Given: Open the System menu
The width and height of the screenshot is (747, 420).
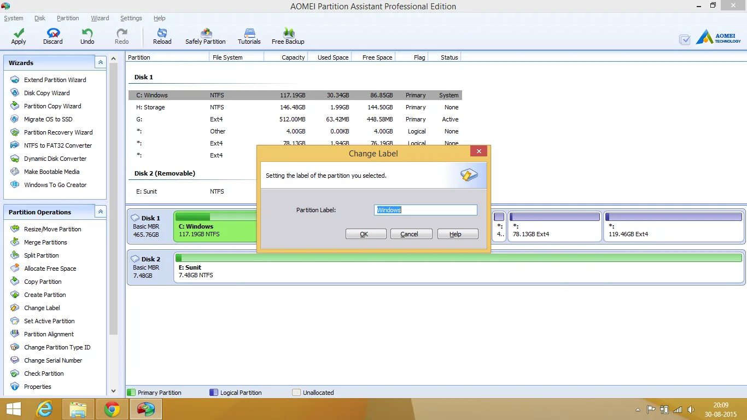Looking at the screenshot, I should [x=14, y=18].
